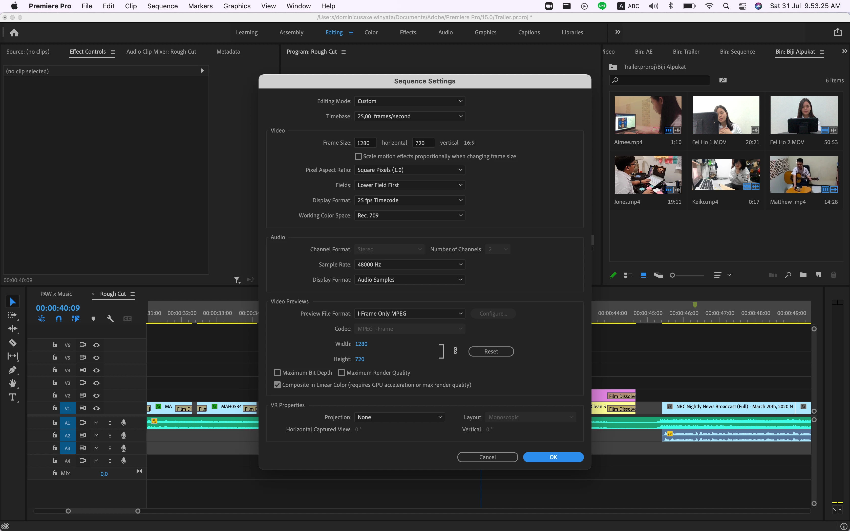Hide track V3 with eye toggle
The width and height of the screenshot is (850, 531).
pos(96,383)
